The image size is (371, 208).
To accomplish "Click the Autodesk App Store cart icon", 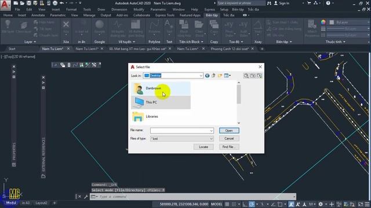I will pyautogui.click(x=309, y=3).
